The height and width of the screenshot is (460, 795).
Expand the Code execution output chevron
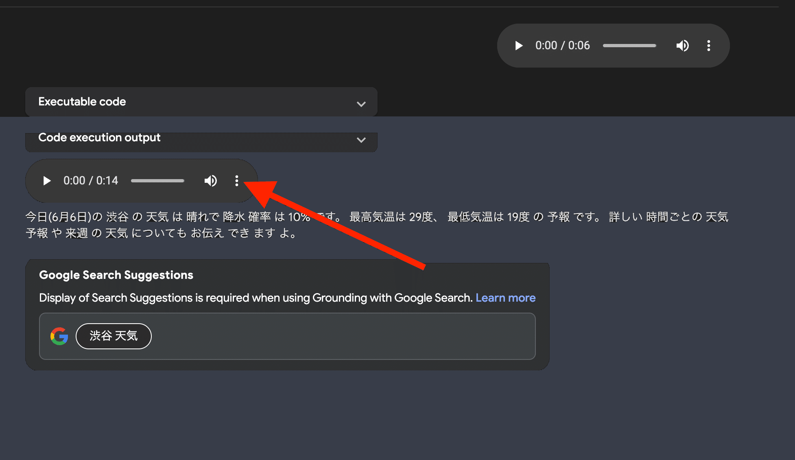click(361, 140)
